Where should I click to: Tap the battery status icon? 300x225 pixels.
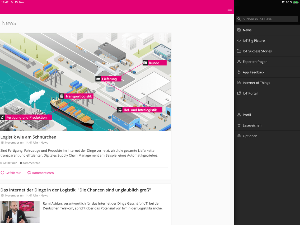coord(296,2)
